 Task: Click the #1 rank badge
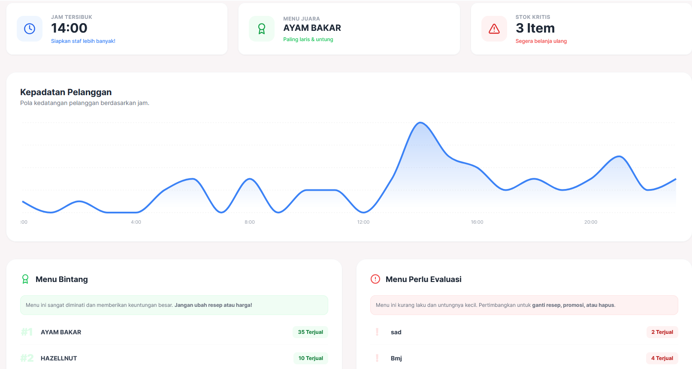[x=27, y=332]
